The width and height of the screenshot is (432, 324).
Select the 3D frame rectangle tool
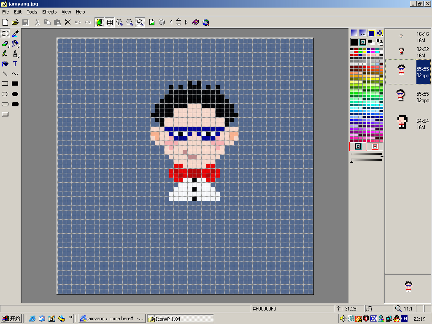click(x=5, y=114)
